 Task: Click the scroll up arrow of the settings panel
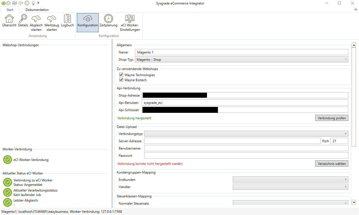pyautogui.click(x=354, y=45)
